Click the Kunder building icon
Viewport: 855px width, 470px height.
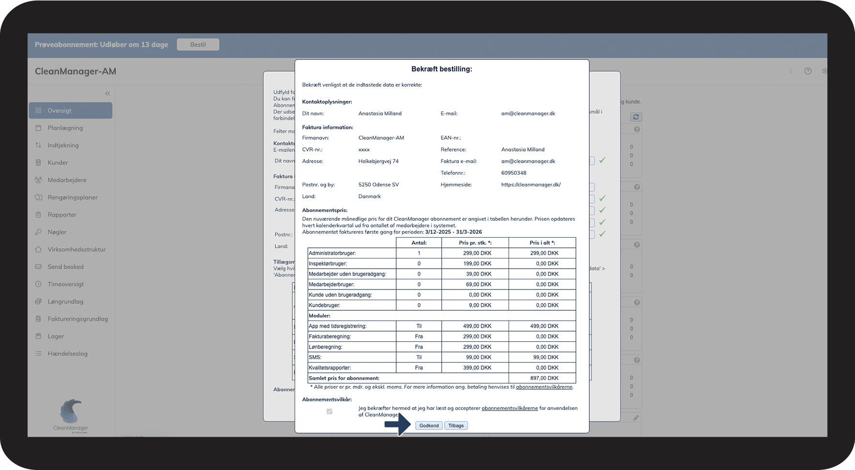(38, 163)
